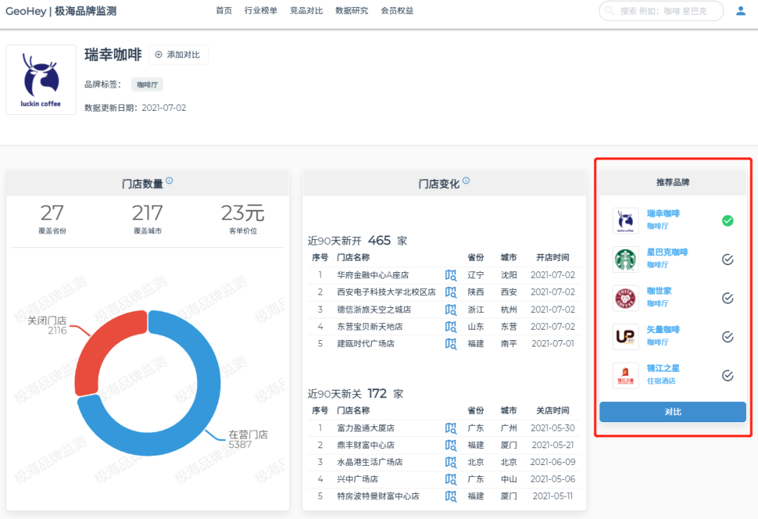Click the Luckin Coffee brand logo
758x519 pixels.
[41, 80]
